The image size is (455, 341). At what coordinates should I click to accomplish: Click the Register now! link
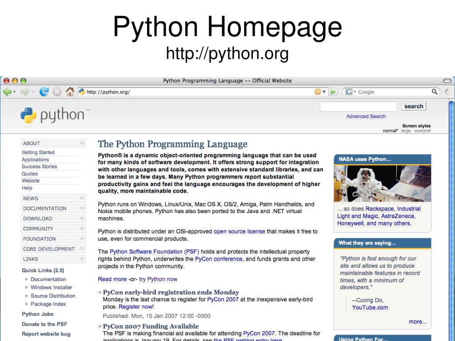coord(136,307)
